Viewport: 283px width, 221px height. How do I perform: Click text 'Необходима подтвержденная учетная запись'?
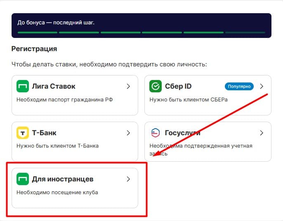click(201, 150)
